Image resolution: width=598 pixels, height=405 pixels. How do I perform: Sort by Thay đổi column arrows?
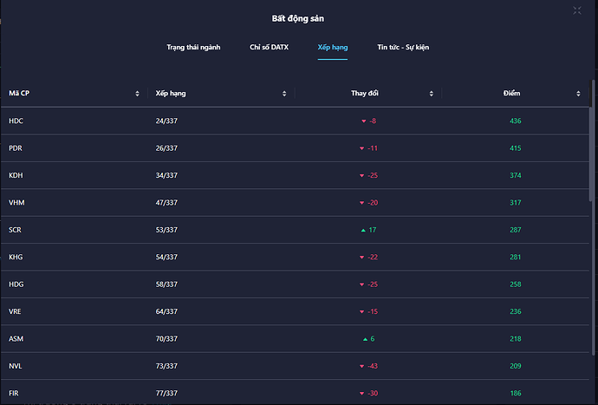pyautogui.click(x=432, y=93)
